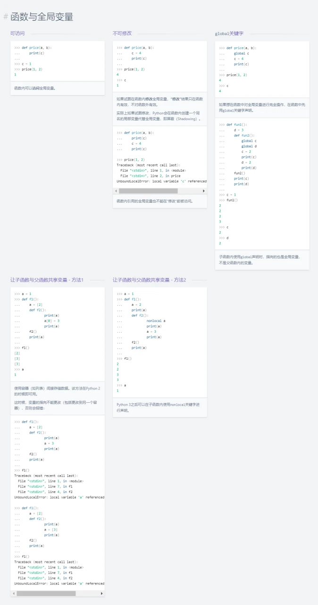Click left scroll arrow under 方法1 traceback code

tap(14, 593)
